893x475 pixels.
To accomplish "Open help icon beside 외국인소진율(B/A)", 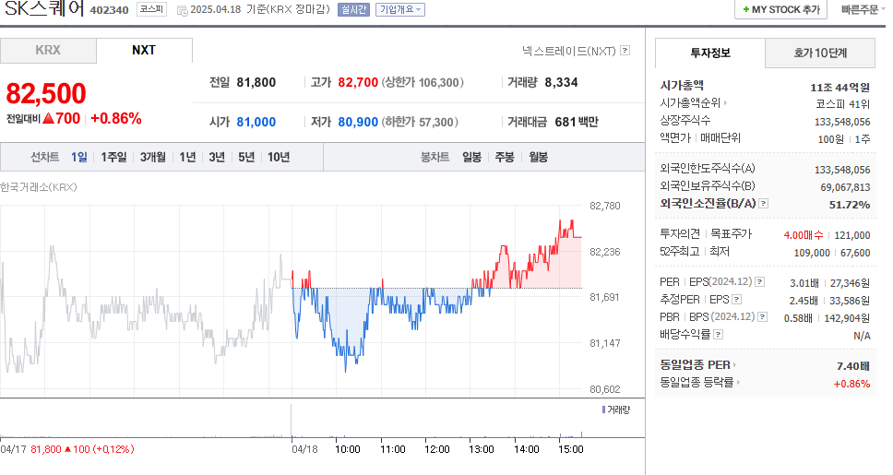I will point(764,203).
